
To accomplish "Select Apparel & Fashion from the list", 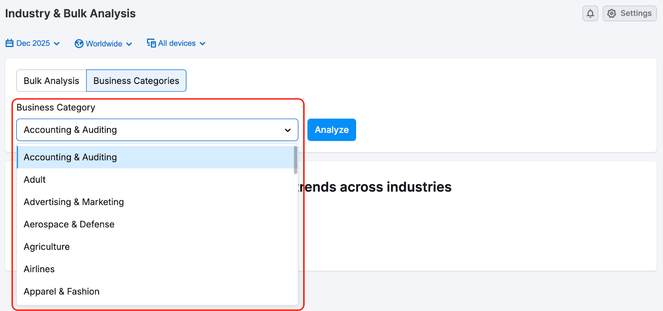I will 155,292.
